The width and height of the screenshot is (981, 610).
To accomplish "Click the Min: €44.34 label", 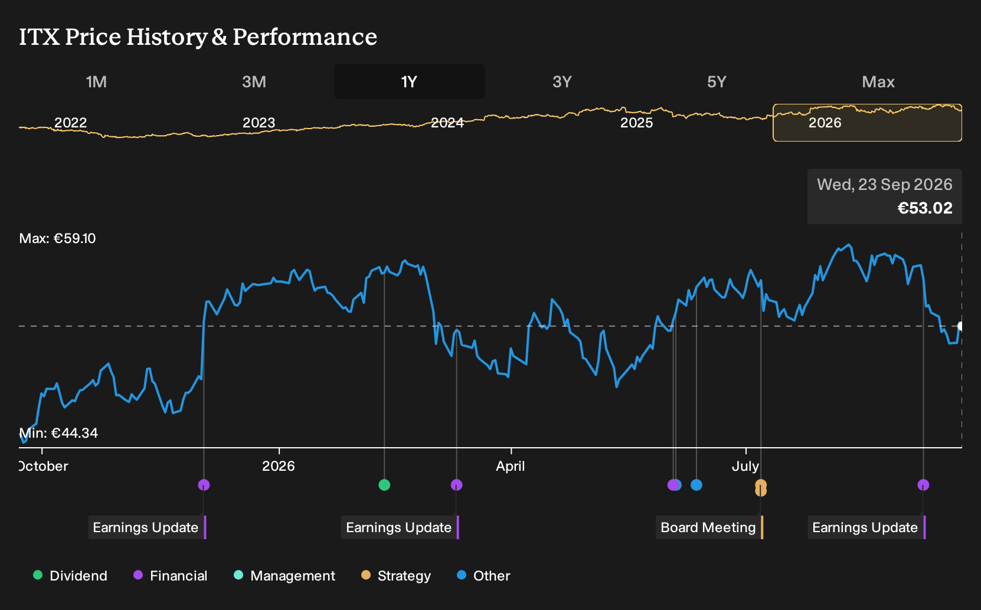I will [x=58, y=433].
